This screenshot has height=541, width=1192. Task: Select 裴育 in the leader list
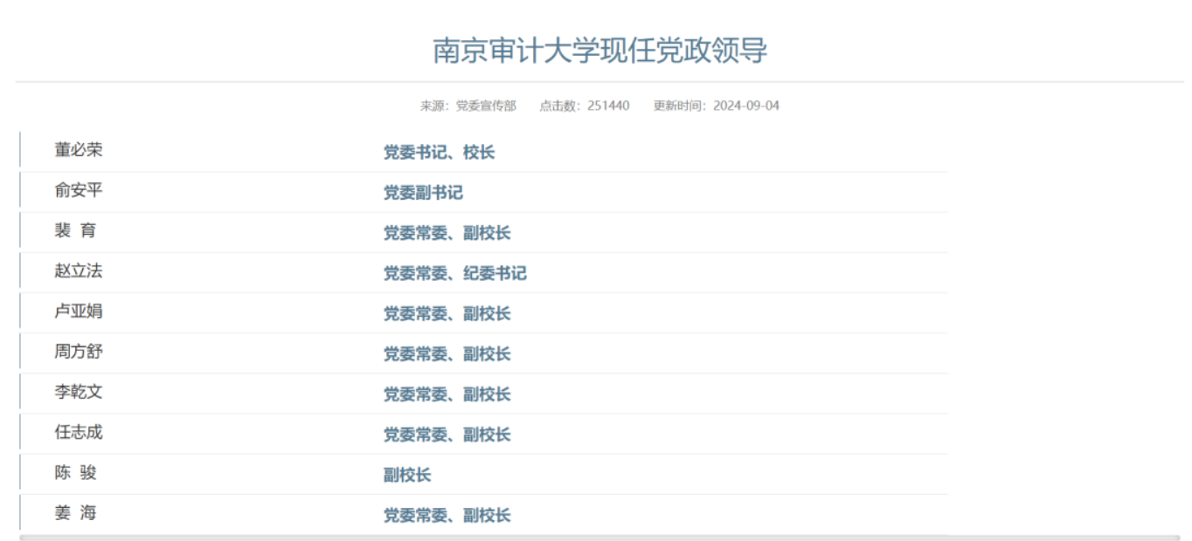click(x=75, y=231)
